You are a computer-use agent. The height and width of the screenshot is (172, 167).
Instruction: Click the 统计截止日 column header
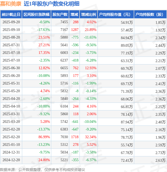11,15
